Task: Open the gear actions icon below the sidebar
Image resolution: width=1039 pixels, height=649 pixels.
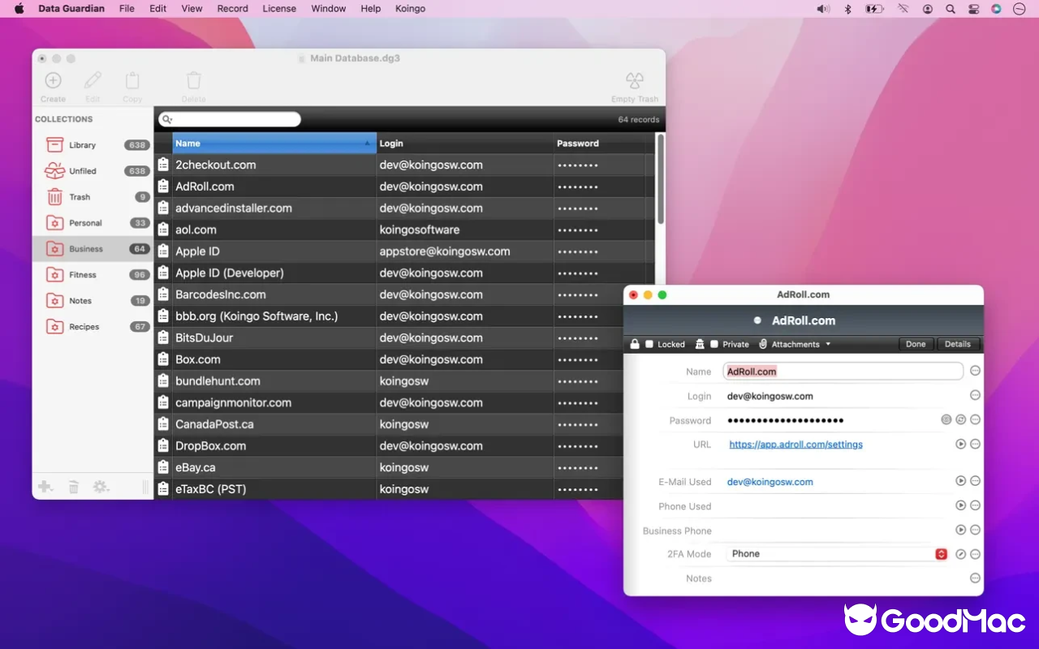Action: [100, 486]
